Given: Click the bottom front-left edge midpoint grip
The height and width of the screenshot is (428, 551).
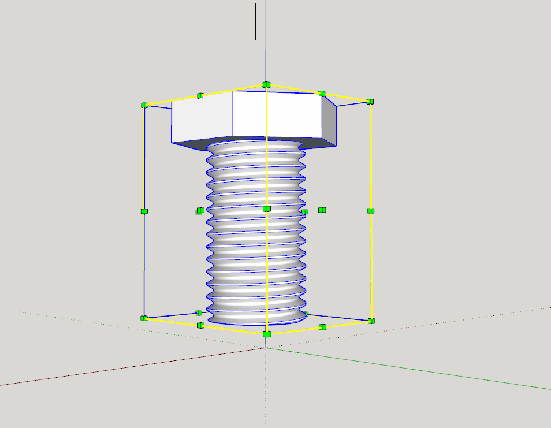Looking at the screenshot, I should click(200, 325).
